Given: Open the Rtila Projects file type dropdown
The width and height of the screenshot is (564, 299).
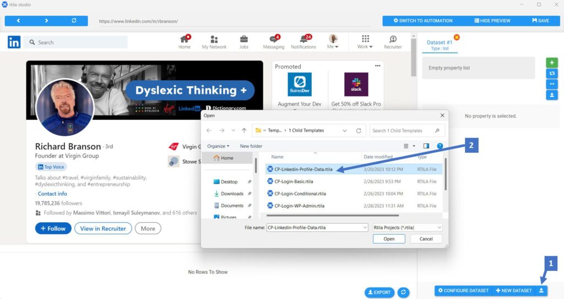Looking at the screenshot, I should coord(408,228).
